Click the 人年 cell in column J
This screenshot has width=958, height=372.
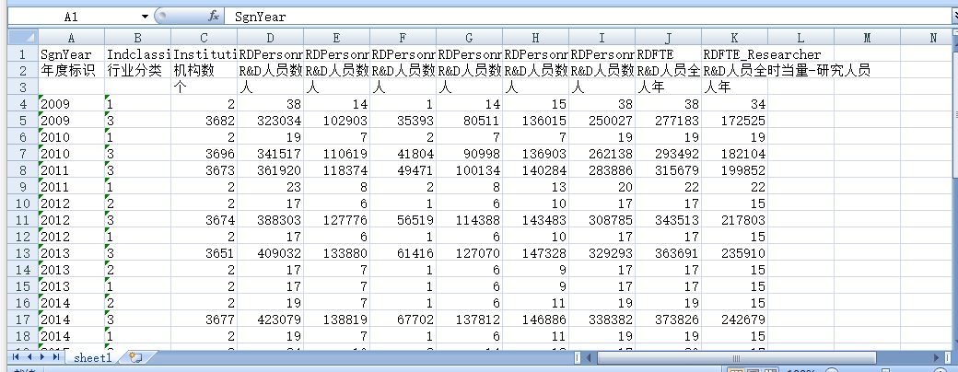pyautogui.click(x=668, y=87)
